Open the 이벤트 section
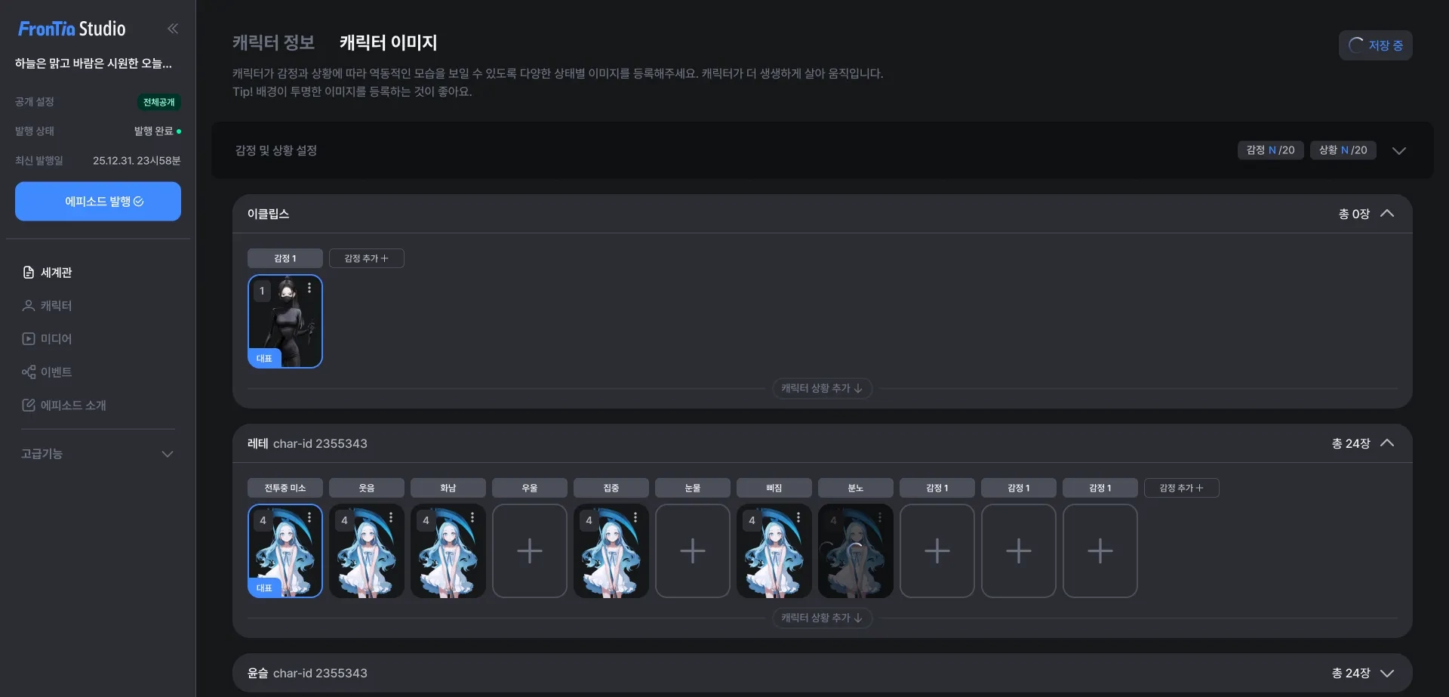1449x697 pixels. click(x=47, y=372)
